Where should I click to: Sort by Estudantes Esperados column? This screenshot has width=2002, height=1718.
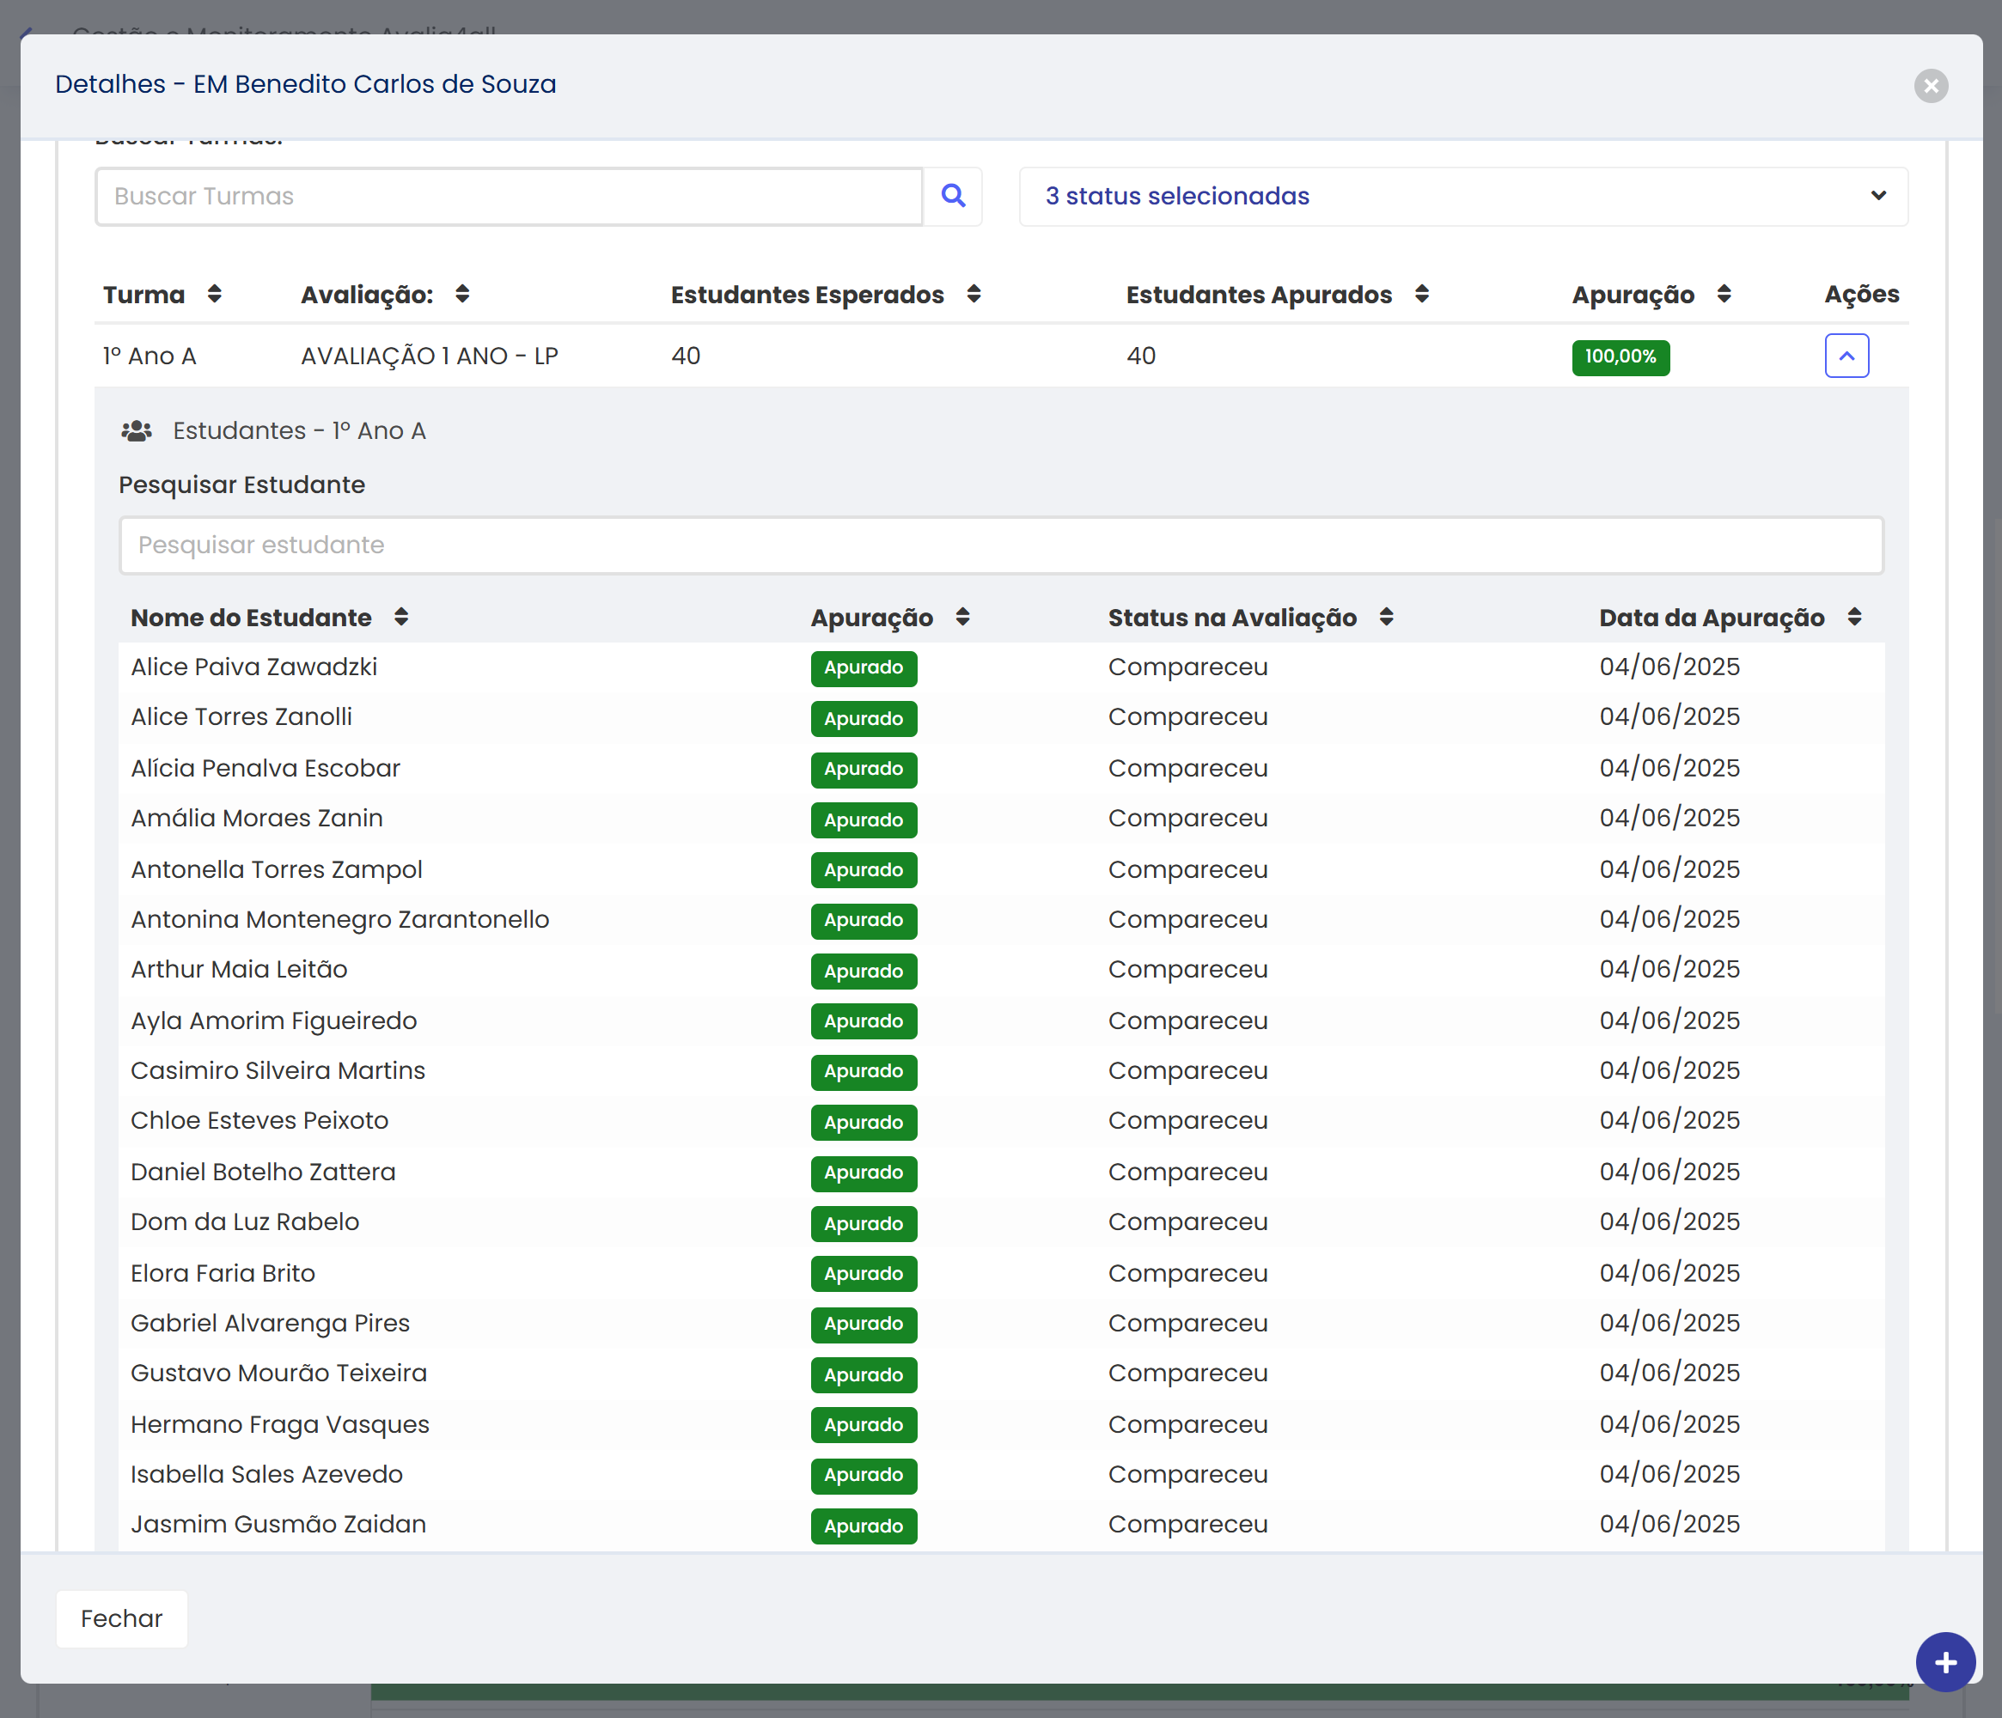point(973,295)
